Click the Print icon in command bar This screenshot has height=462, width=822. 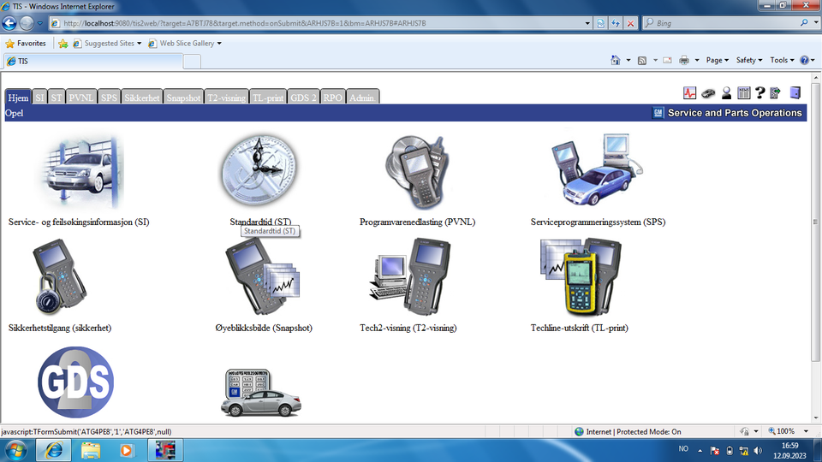pos(684,60)
